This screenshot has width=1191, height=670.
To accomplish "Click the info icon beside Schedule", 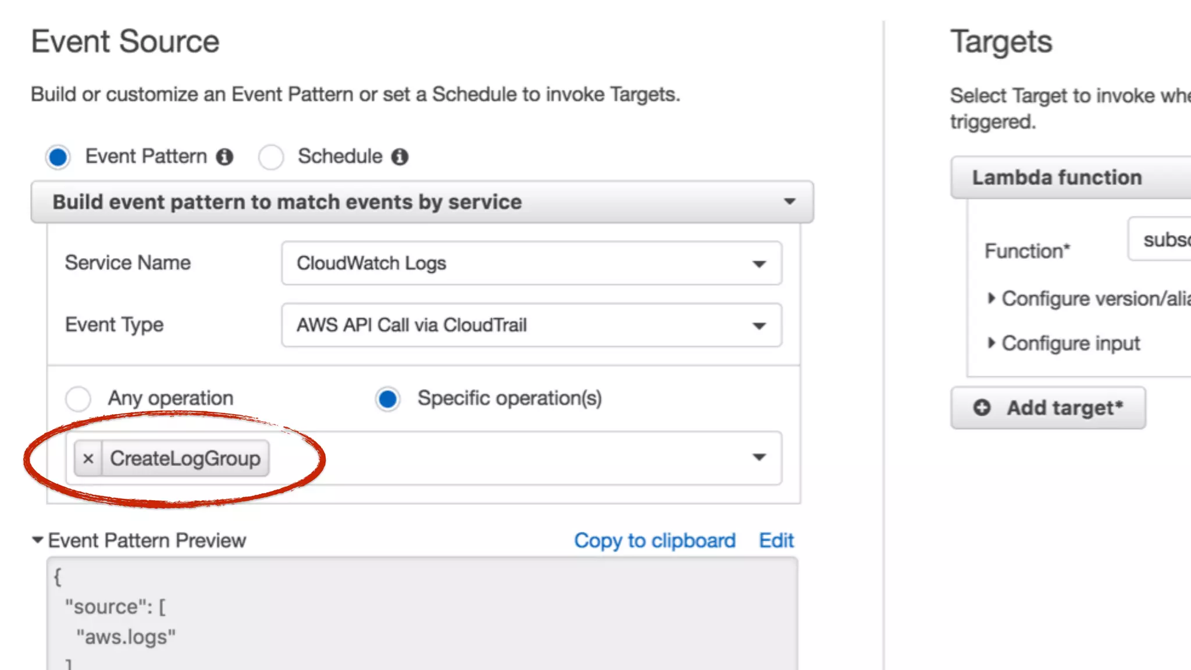I will click(400, 156).
